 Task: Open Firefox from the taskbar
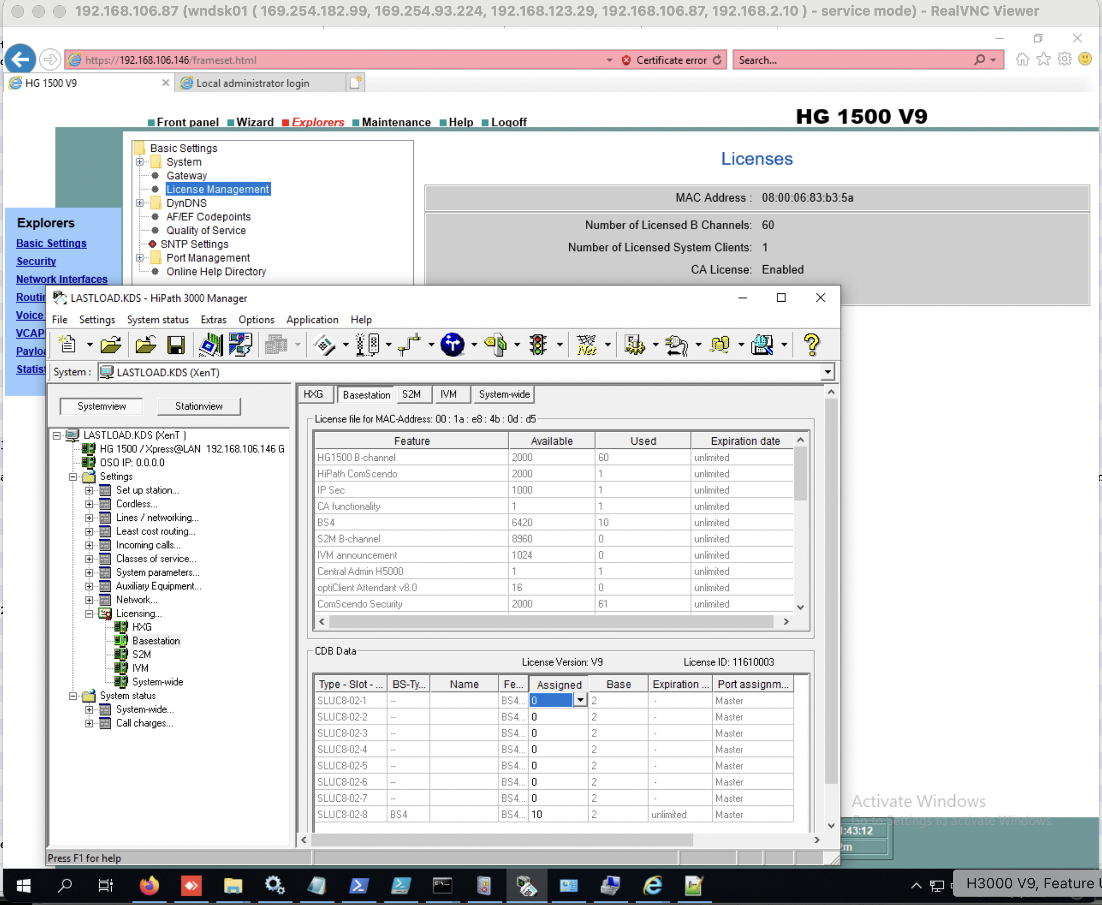pyautogui.click(x=149, y=885)
